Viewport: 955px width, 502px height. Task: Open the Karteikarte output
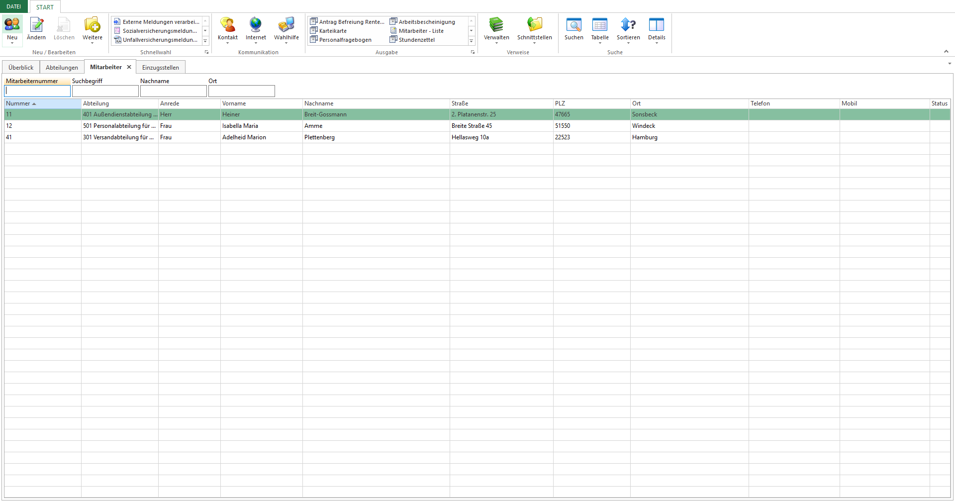coord(329,31)
